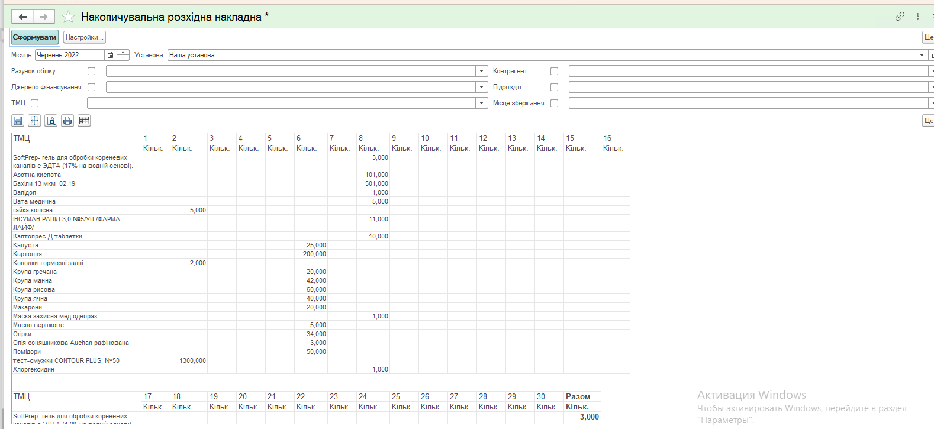Check the Місце зберігання checkbox

click(x=554, y=103)
